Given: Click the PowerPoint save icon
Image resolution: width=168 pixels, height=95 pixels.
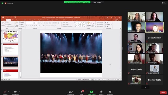Looking at the screenshot, I should (x=3, y=17).
